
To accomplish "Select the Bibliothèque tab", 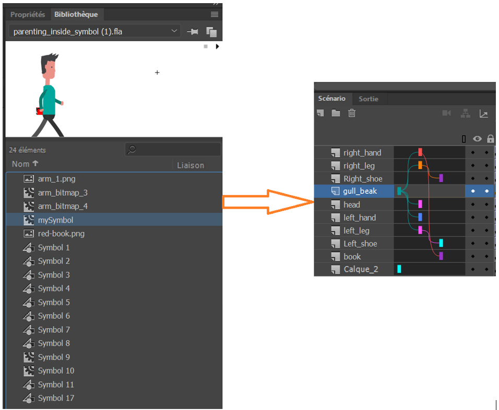I will 76,14.
